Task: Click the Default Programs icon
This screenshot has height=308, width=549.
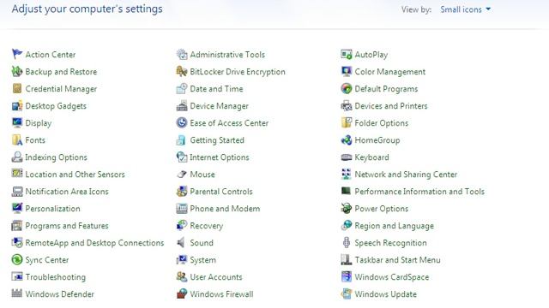Action: pos(347,88)
